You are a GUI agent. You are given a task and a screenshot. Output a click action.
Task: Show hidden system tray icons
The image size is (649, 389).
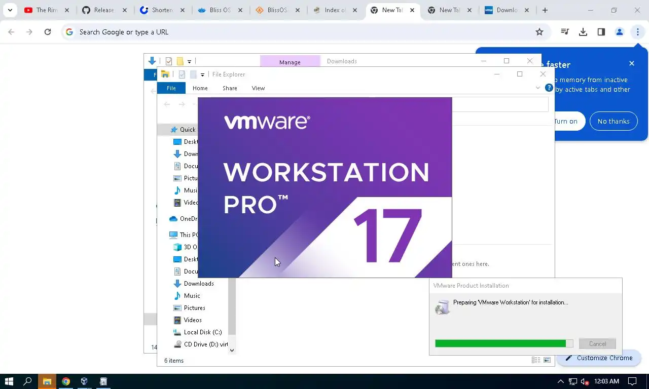(x=561, y=381)
